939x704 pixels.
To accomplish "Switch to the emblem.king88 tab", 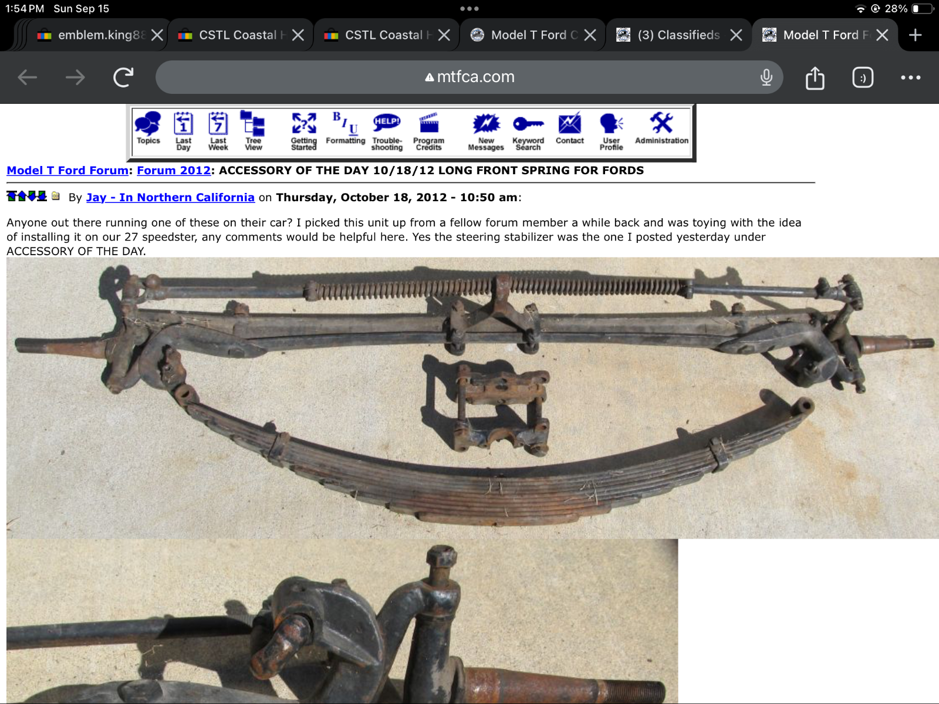I will click(94, 35).
